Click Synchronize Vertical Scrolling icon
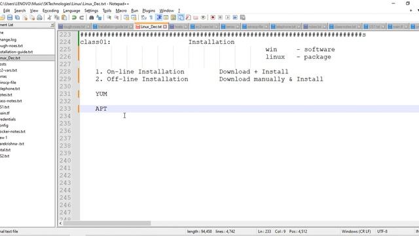Image resolution: width=419 pixels, height=236 pixels. point(126,18)
